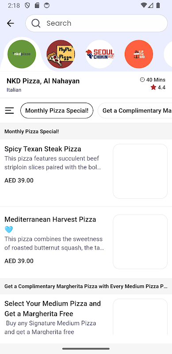Choose the Seoul Chikin restaurant logo
The height and width of the screenshot is (354, 172).
[100, 54]
